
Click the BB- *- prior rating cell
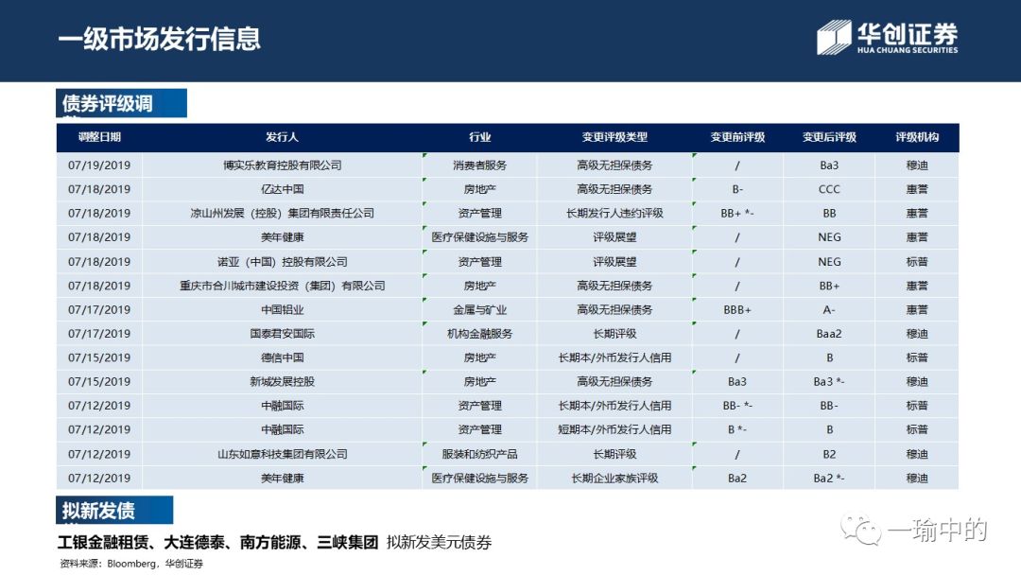click(x=737, y=406)
